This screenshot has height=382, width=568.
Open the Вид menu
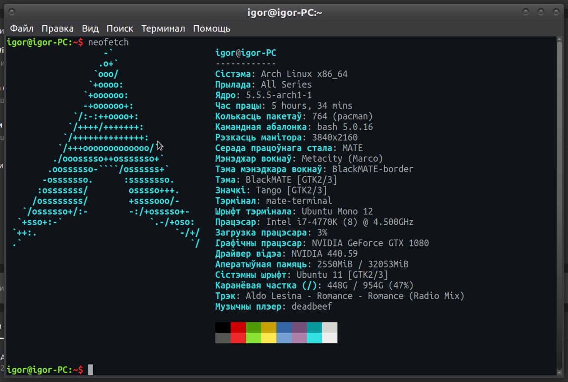[90, 28]
